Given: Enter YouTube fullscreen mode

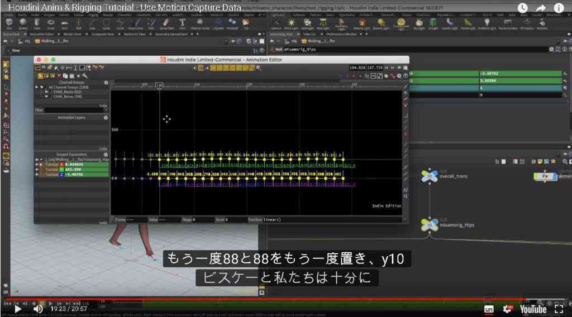Looking at the screenshot, I should tap(559, 309).
